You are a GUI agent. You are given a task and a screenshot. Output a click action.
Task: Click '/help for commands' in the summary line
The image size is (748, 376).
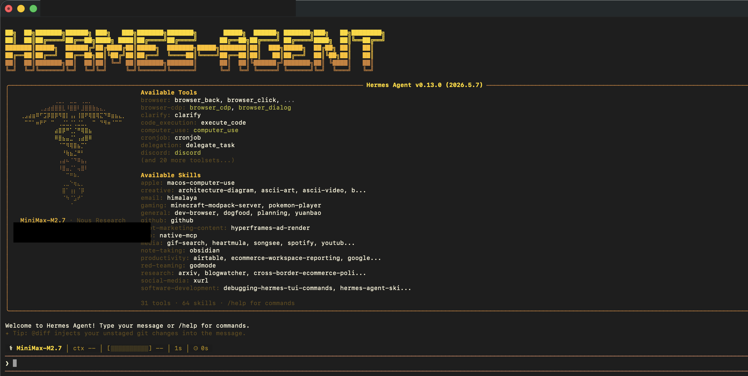tap(261, 303)
